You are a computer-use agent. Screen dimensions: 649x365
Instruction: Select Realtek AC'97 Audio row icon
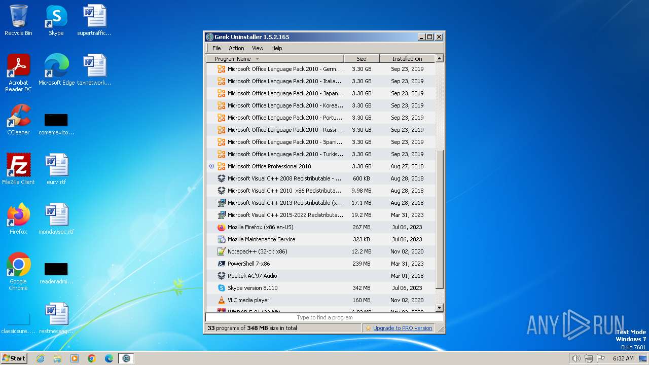pyautogui.click(x=221, y=276)
